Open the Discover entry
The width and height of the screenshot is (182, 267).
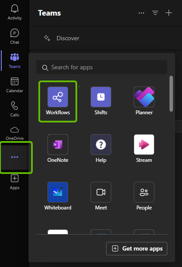coord(106,38)
